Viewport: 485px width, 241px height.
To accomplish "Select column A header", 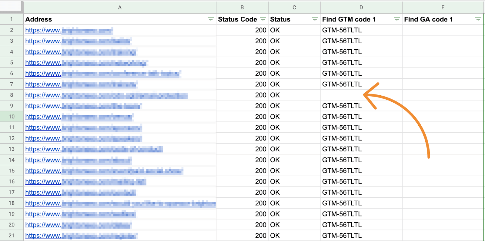I will (120, 7).
